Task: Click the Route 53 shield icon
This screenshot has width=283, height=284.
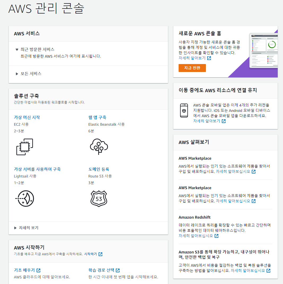Action: point(99,198)
